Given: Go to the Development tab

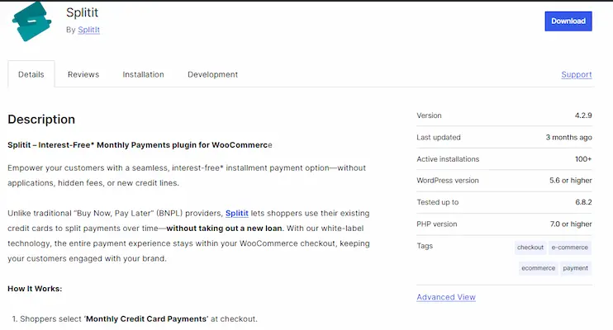Looking at the screenshot, I should pyautogui.click(x=212, y=74).
